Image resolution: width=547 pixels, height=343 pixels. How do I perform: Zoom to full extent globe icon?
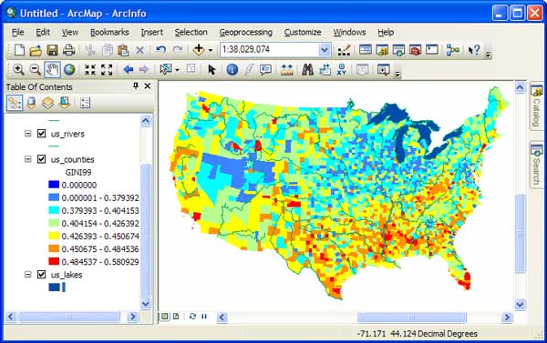(x=69, y=70)
